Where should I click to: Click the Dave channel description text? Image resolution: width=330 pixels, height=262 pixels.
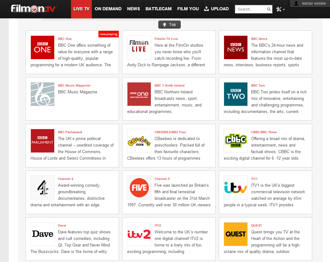point(70,242)
